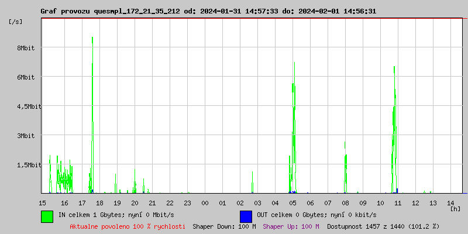Click the tallest green traffic peak above 8Mbit
This screenshot has height=234, width=468.
[92, 41]
